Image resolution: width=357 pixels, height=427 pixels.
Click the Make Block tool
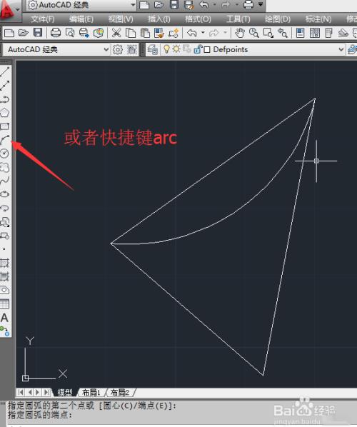pyautogui.click(x=5, y=236)
